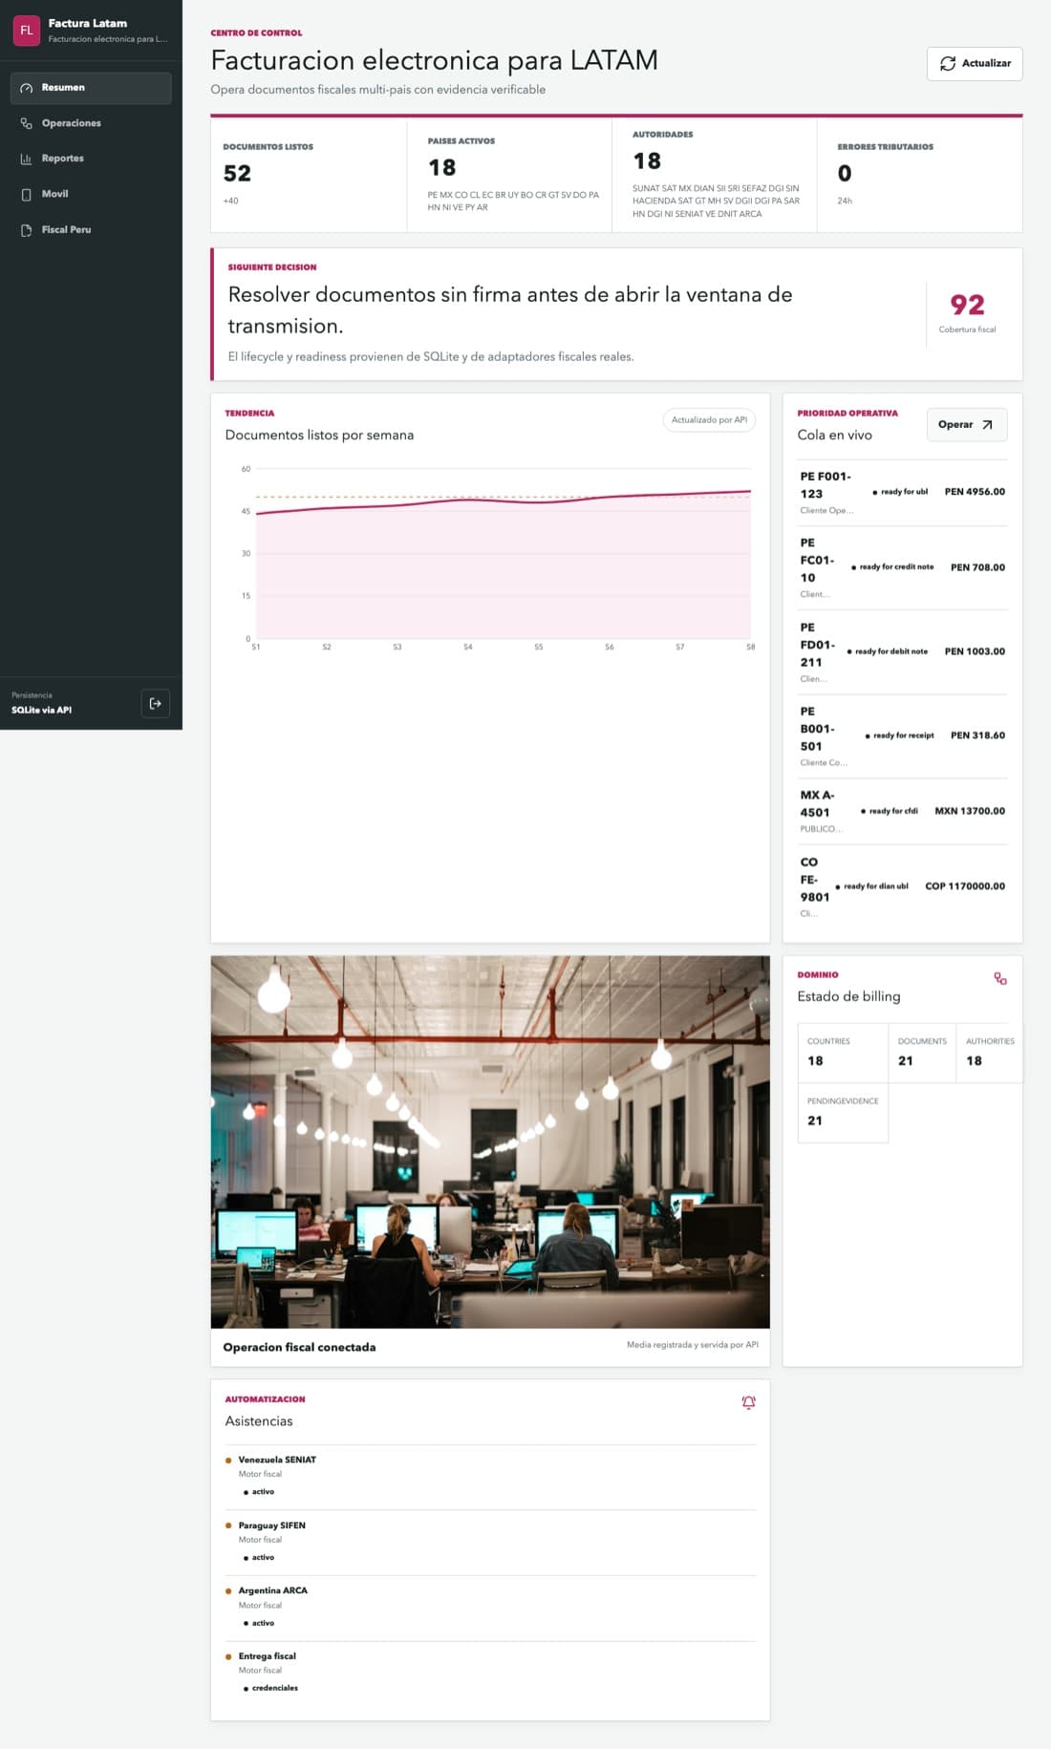Click the Reportes bar chart icon
The height and width of the screenshot is (1749, 1051).
pos(27,159)
